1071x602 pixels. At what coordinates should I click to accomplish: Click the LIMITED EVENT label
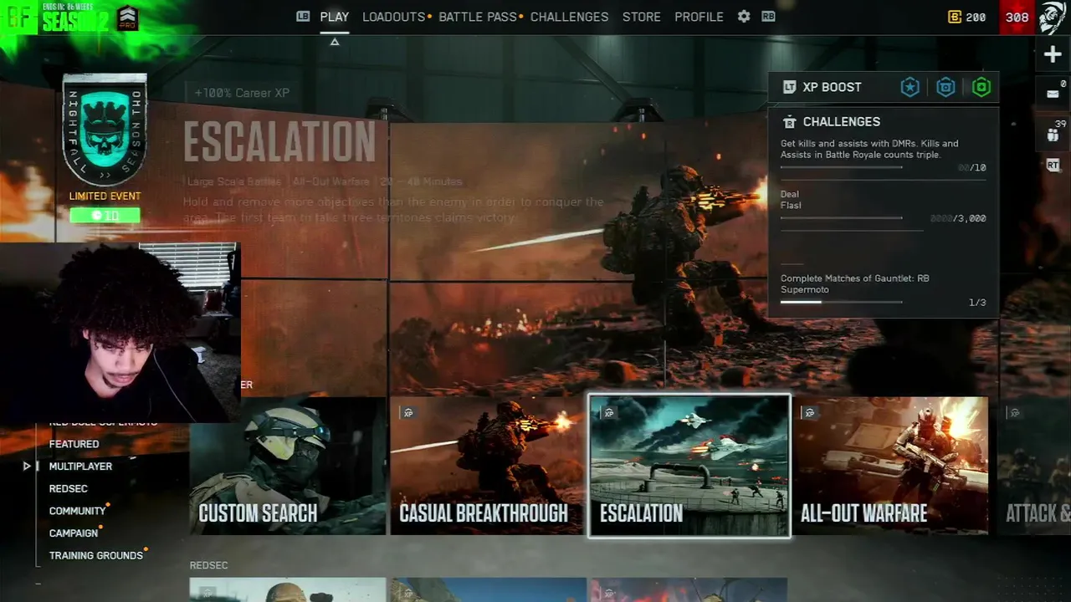tap(105, 196)
